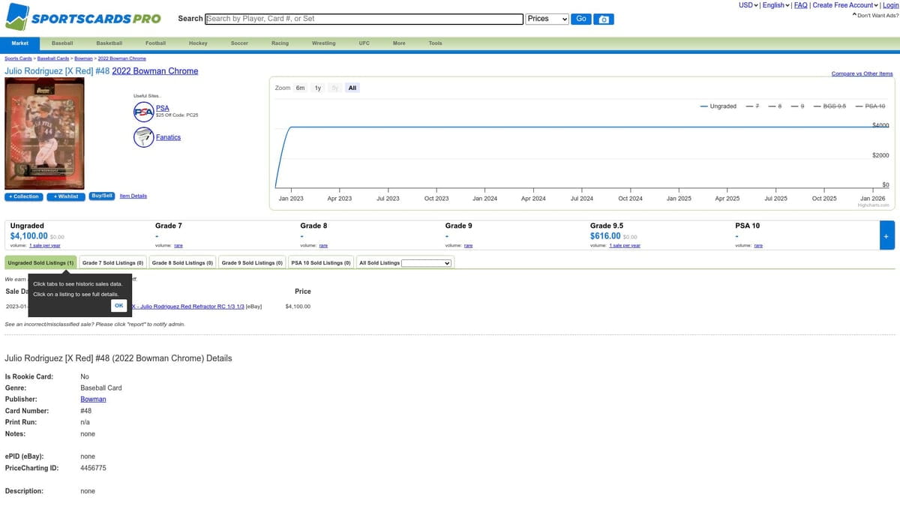
Task: Open the Racing menu
Action: (280, 43)
